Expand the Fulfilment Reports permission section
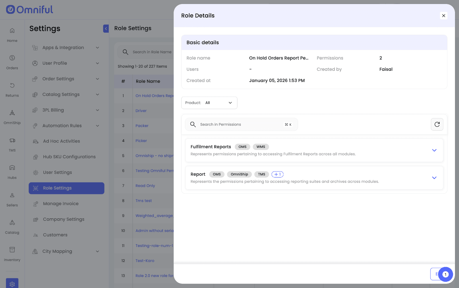The width and height of the screenshot is (459, 288). [x=434, y=150]
